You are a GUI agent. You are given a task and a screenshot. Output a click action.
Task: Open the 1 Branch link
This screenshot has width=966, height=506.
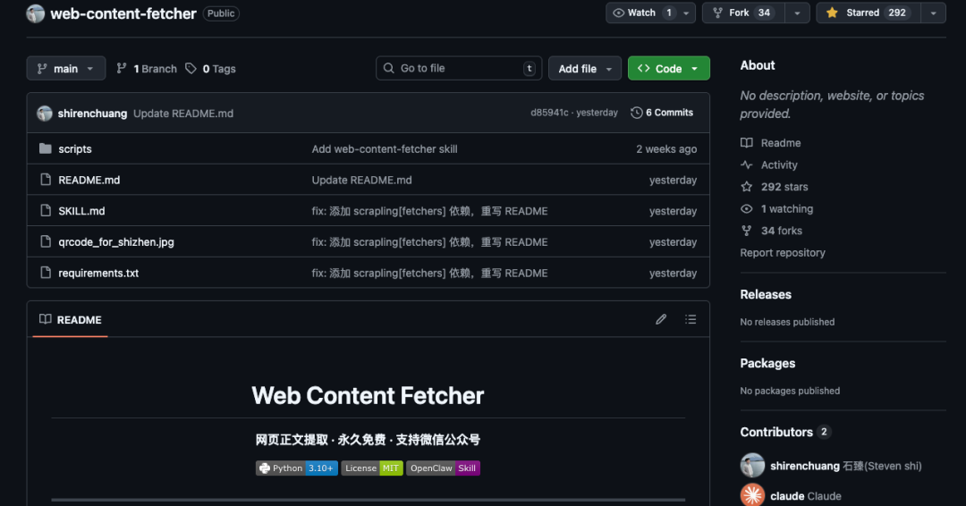148,69
